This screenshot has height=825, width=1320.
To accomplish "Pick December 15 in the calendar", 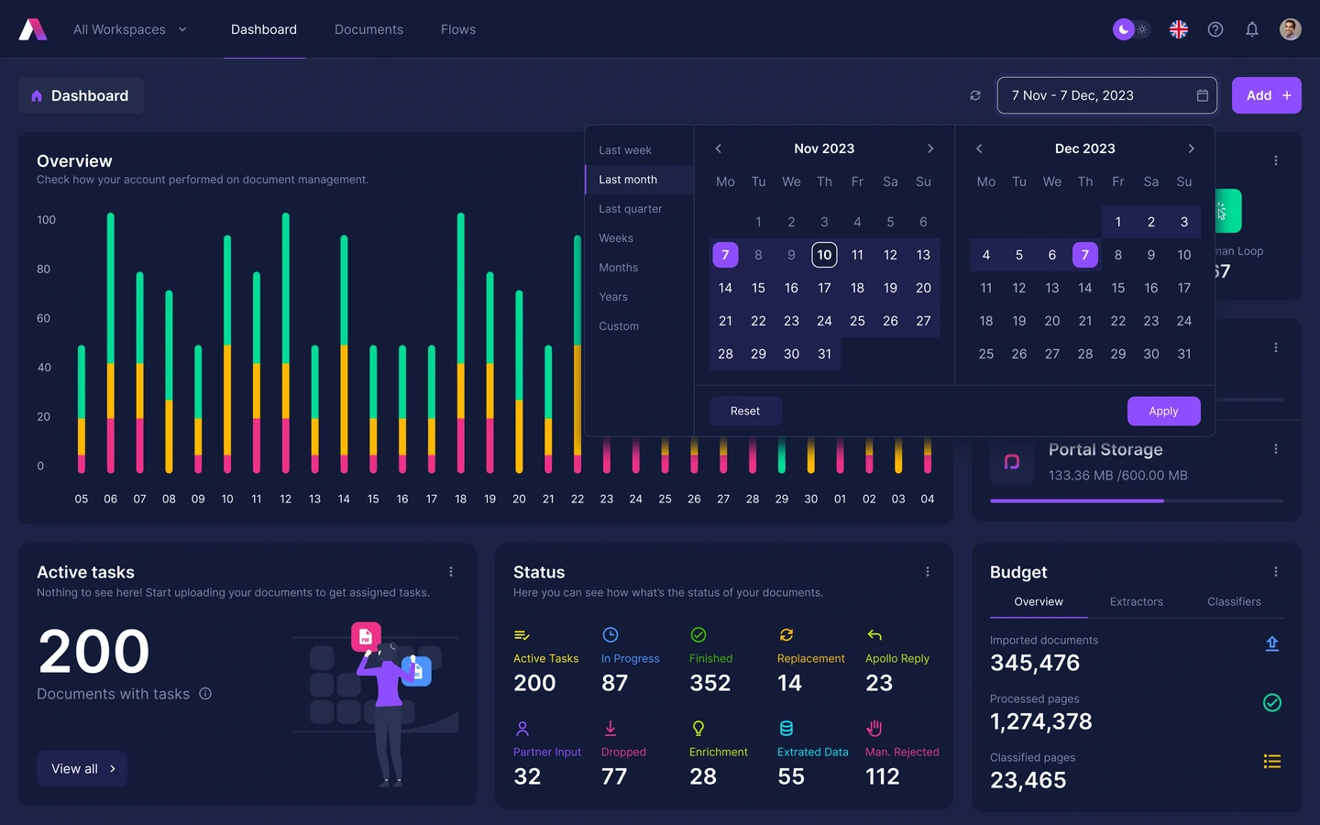I will point(1118,288).
